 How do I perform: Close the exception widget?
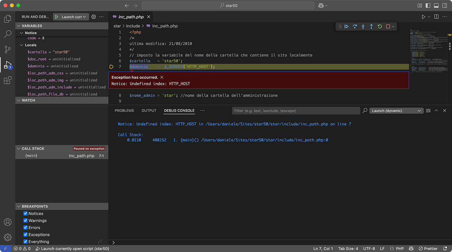pyautogui.click(x=162, y=77)
